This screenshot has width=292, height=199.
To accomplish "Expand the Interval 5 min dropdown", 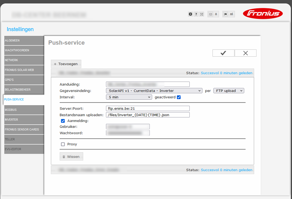I will point(129,97).
